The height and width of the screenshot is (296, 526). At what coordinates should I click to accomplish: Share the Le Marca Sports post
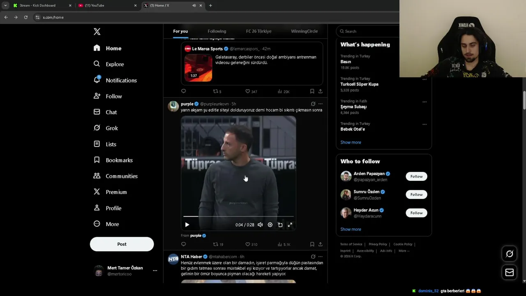tap(321, 91)
